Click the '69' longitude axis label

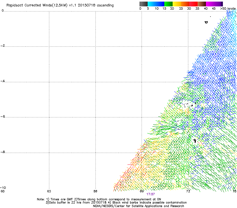pos(142,191)
